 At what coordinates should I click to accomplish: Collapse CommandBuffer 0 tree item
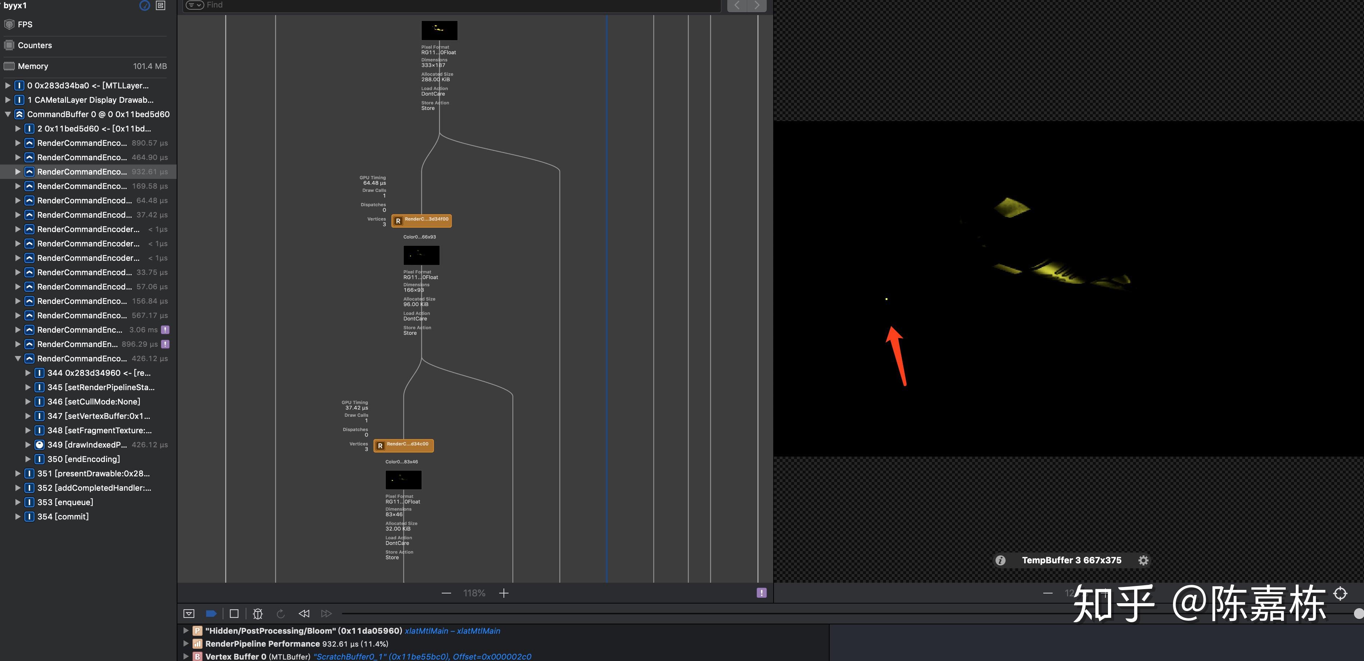coord(8,114)
